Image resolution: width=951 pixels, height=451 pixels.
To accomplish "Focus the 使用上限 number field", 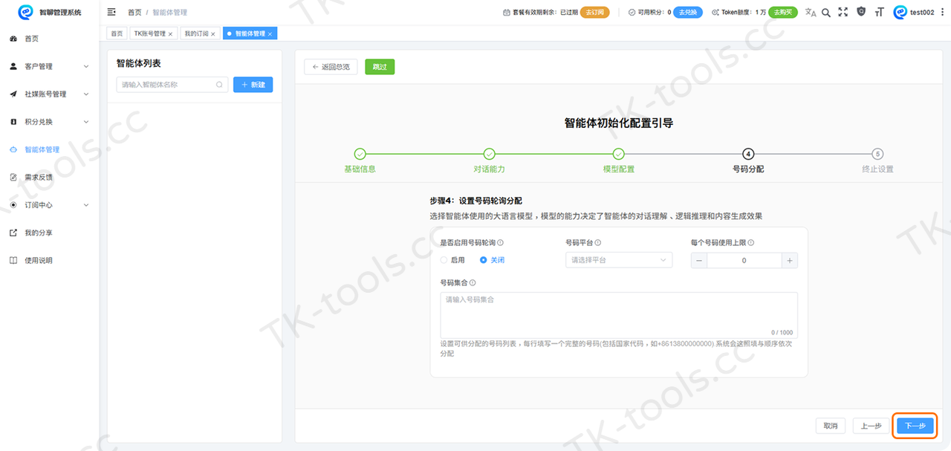I will 744,261.
